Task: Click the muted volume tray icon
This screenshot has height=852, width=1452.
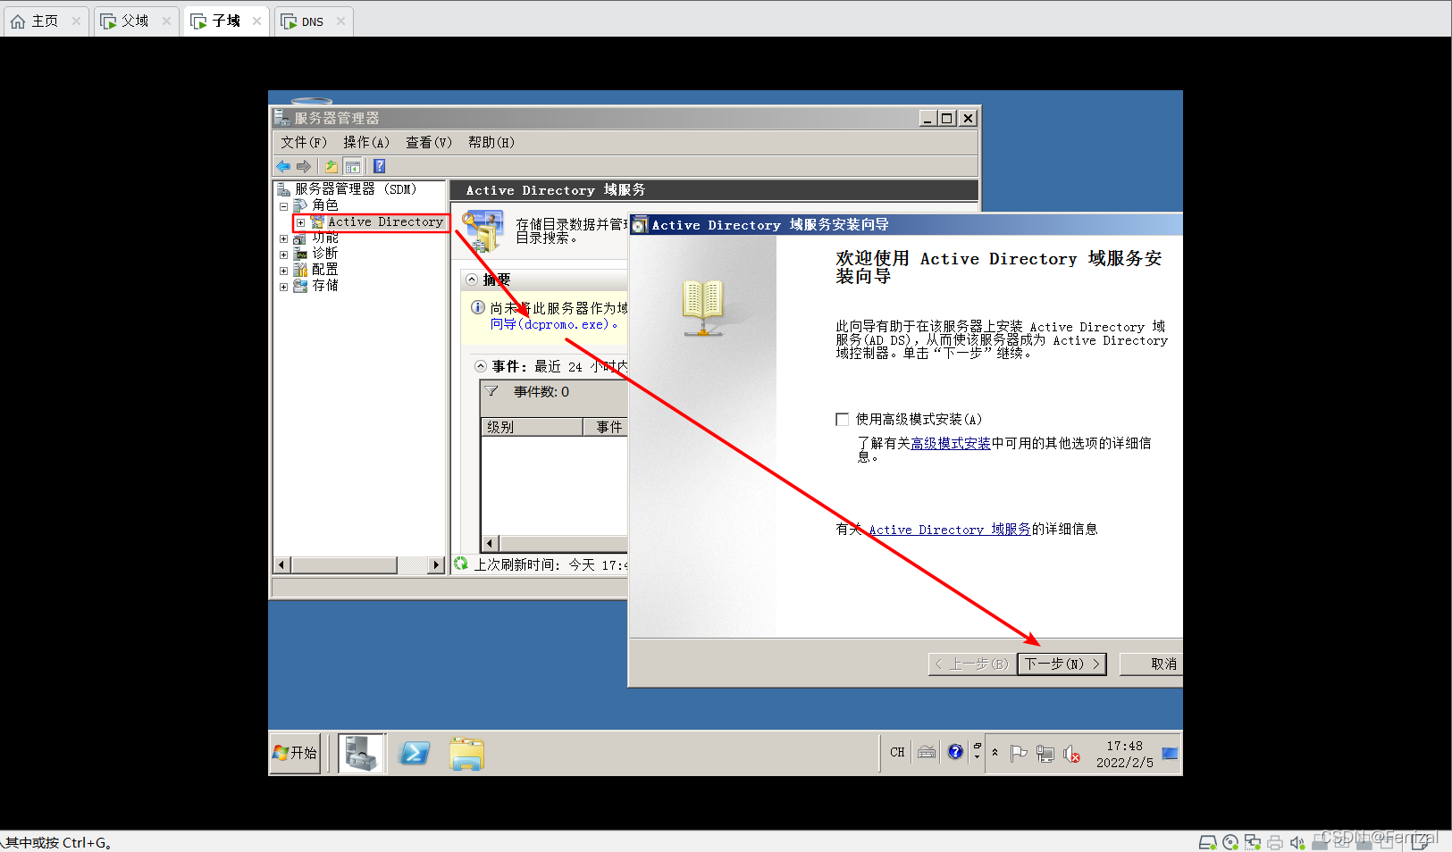Action: coord(1072,754)
